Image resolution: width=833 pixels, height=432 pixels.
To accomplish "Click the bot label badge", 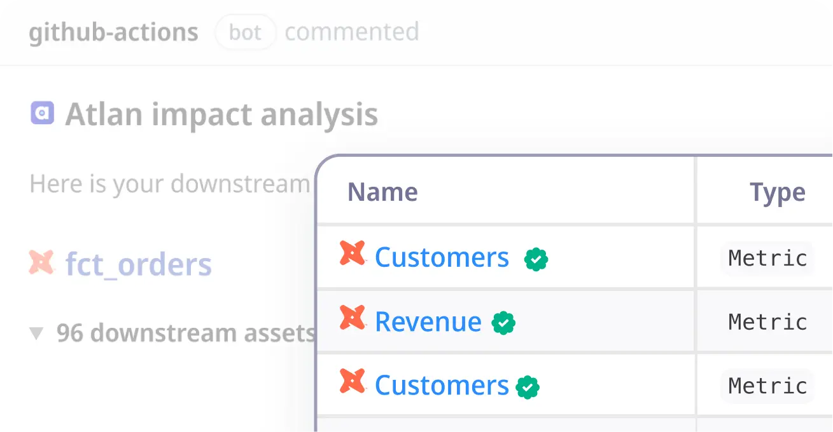I will (246, 32).
